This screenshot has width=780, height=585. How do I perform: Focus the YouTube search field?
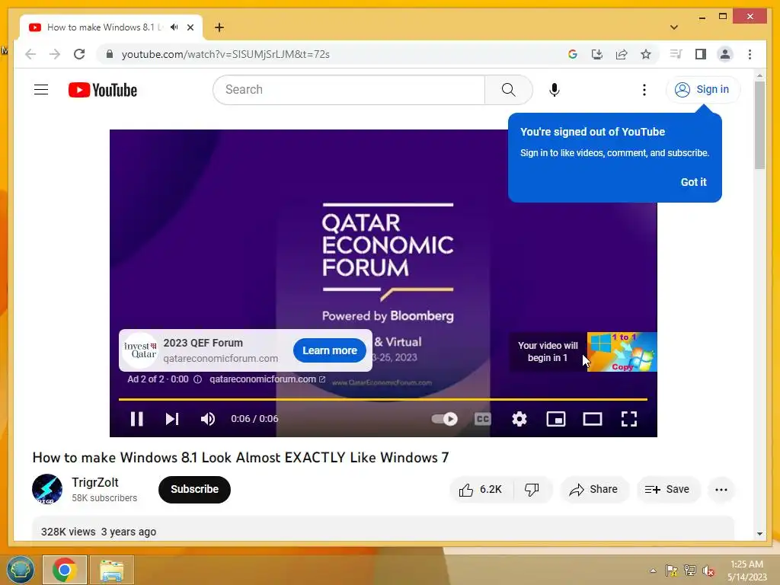[349, 90]
